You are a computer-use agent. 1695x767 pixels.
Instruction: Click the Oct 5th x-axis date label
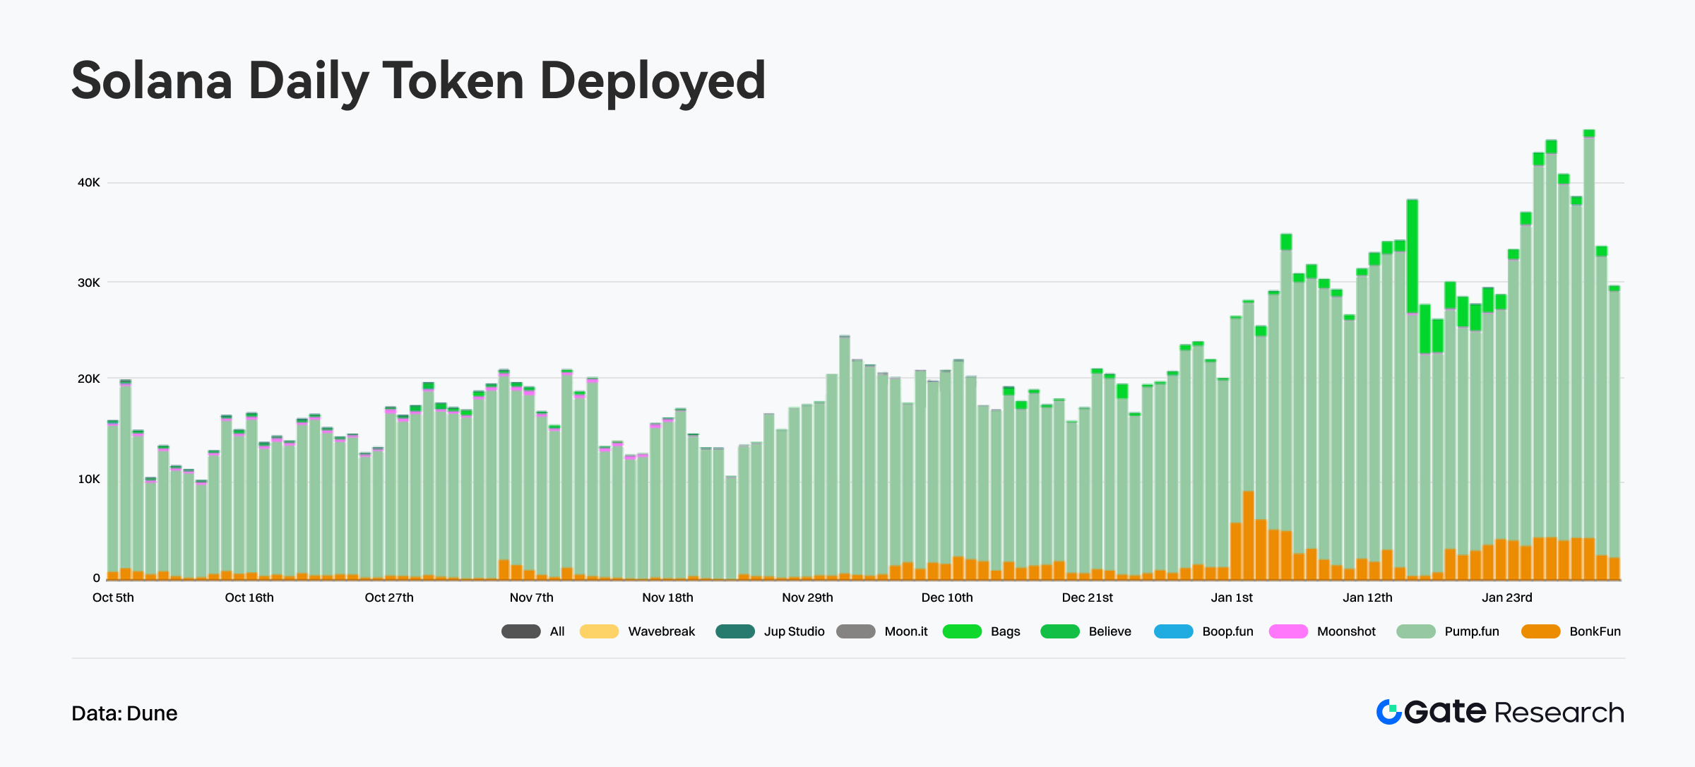[113, 597]
